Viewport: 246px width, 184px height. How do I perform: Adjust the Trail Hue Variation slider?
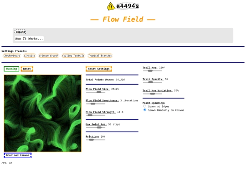coord(153,94)
